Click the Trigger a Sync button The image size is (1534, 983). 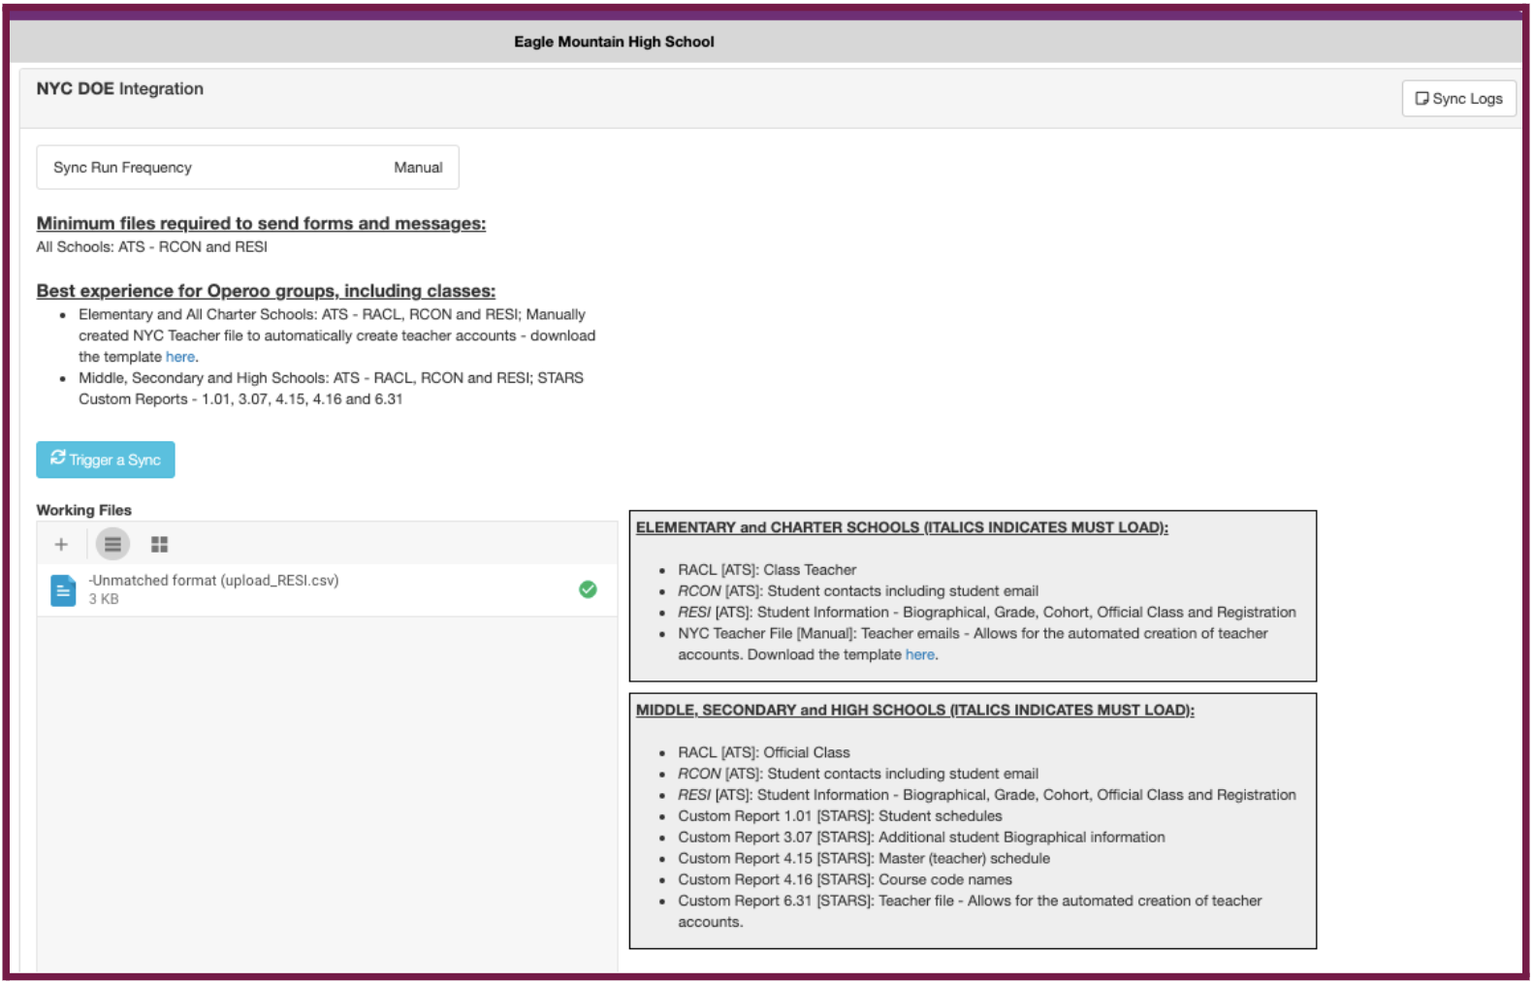pyautogui.click(x=106, y=460)
